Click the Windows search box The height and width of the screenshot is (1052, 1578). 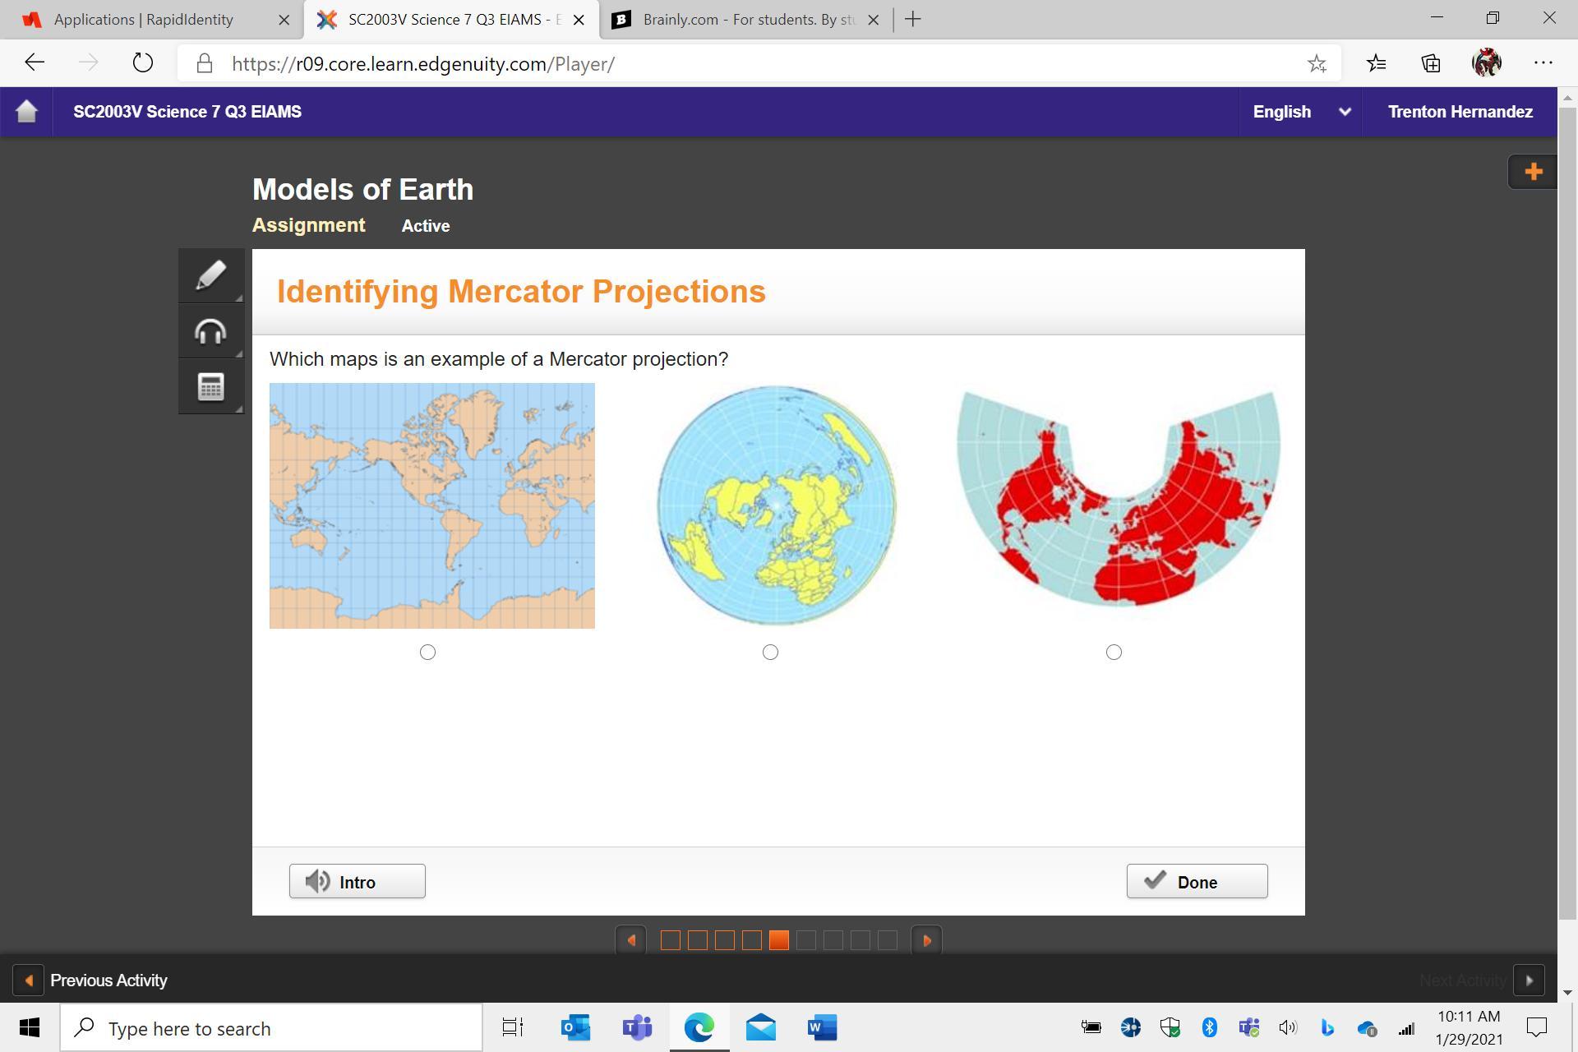[x=271, y=1028]
